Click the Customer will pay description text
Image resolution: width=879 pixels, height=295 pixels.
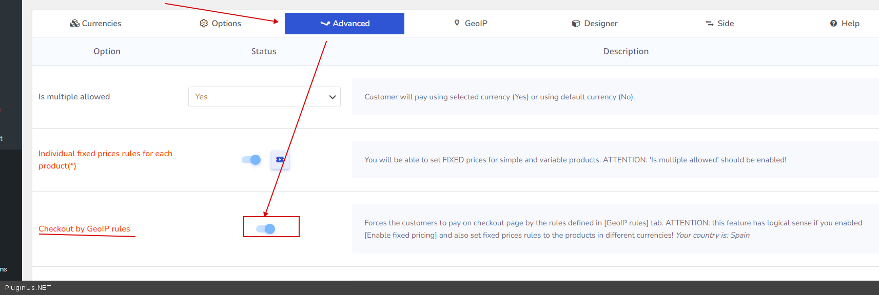point(499,97)
